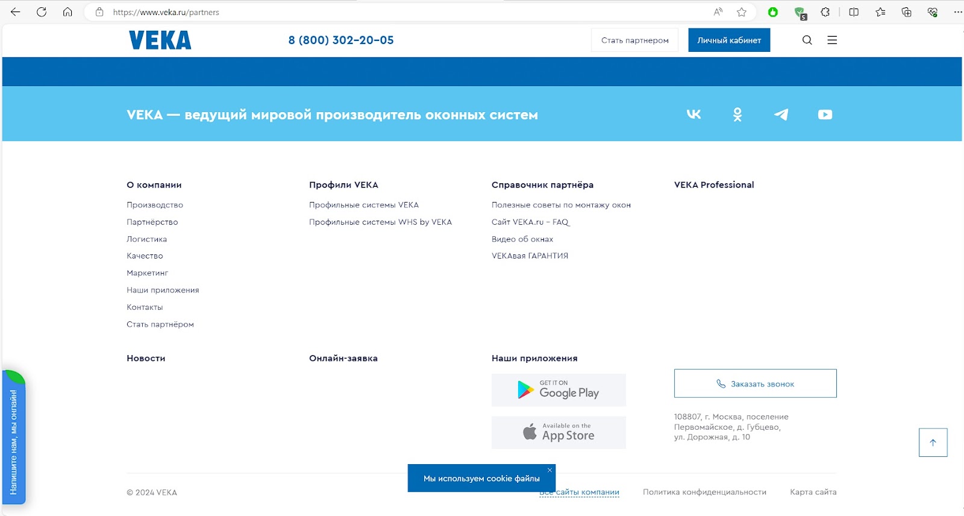Open the Видео об окнах link
Screen dimensions: 964x516
[x=522, y=239]
